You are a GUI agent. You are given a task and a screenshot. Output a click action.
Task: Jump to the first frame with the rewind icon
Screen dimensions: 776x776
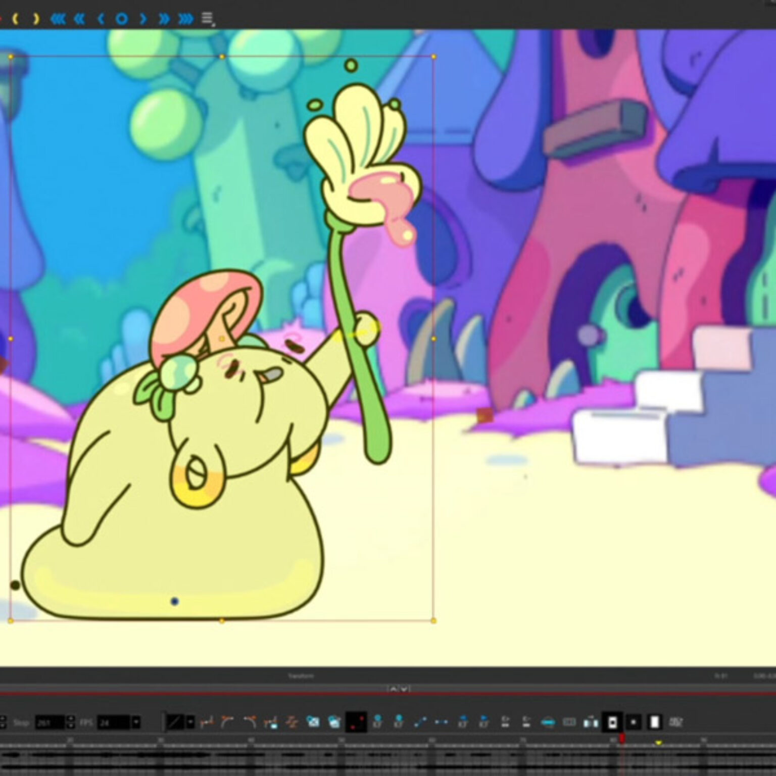[59, 19]
